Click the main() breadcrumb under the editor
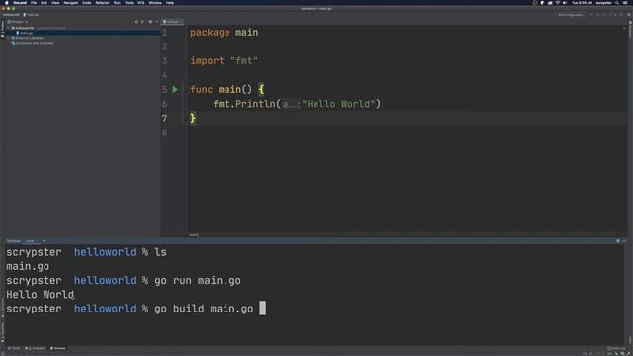Screen dimensions: 633x356 coord(194,235)
